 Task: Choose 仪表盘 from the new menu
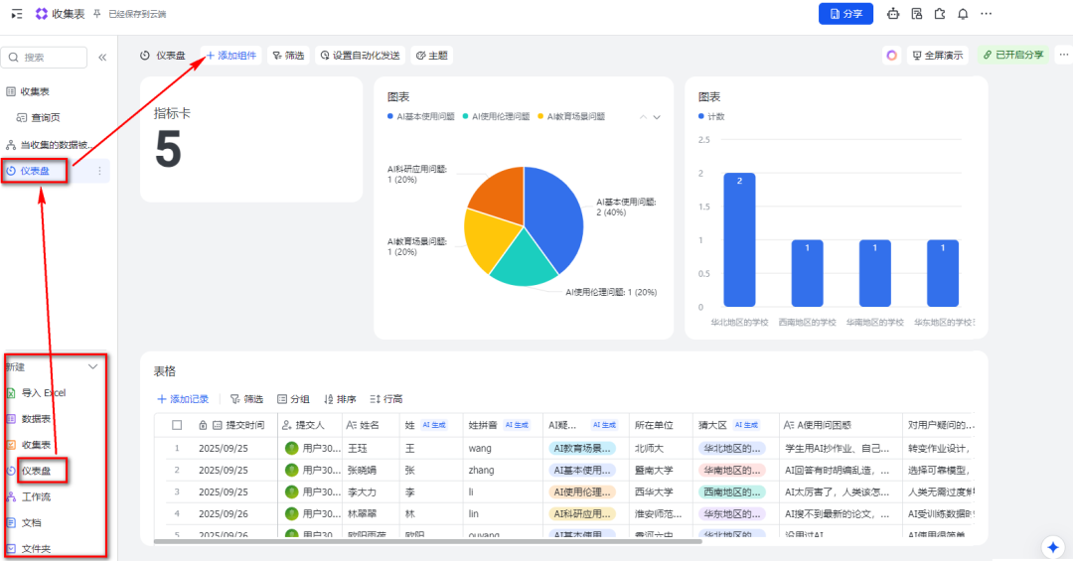[36, 471]
